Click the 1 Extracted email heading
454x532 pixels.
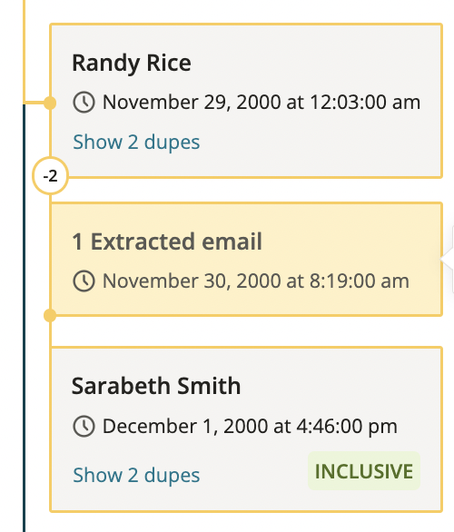click(x=167, y=241)
